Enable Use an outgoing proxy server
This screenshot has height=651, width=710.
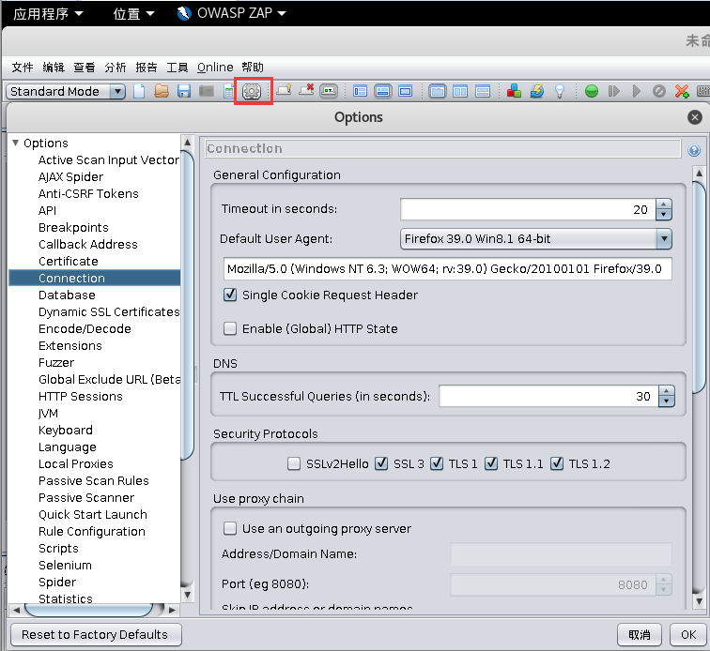coord(230,528)
